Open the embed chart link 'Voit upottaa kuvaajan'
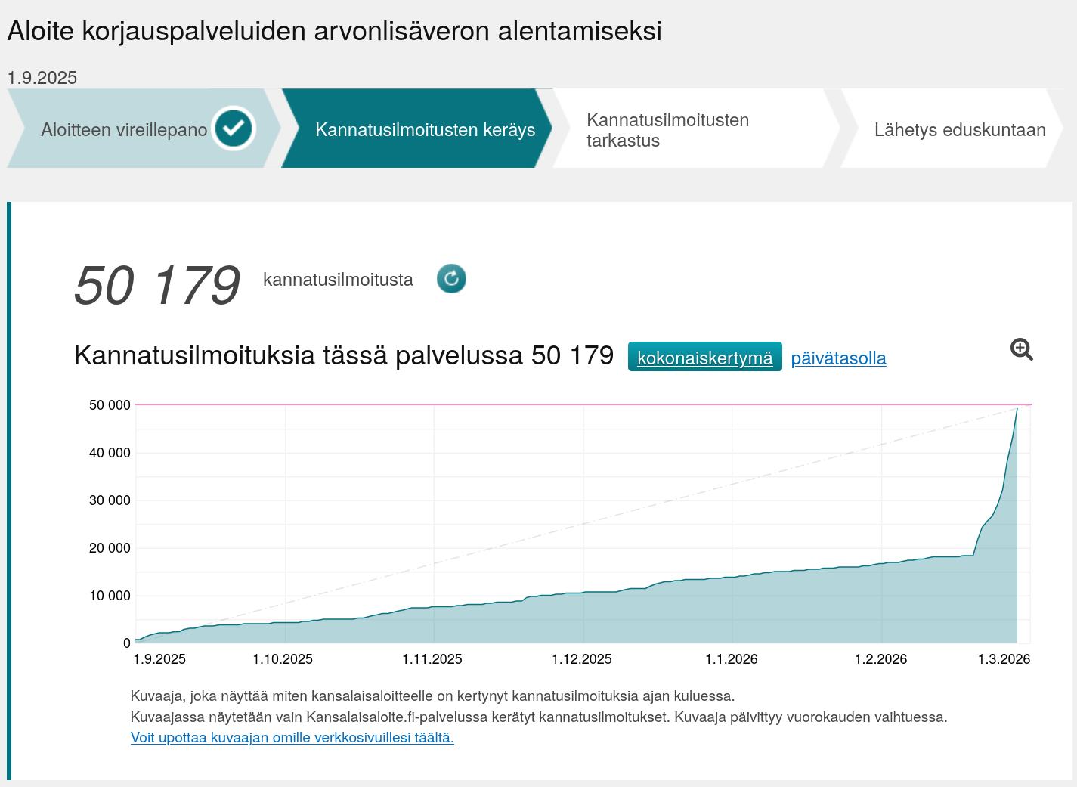Viewport: 1077px width, 787px height. 292,738
